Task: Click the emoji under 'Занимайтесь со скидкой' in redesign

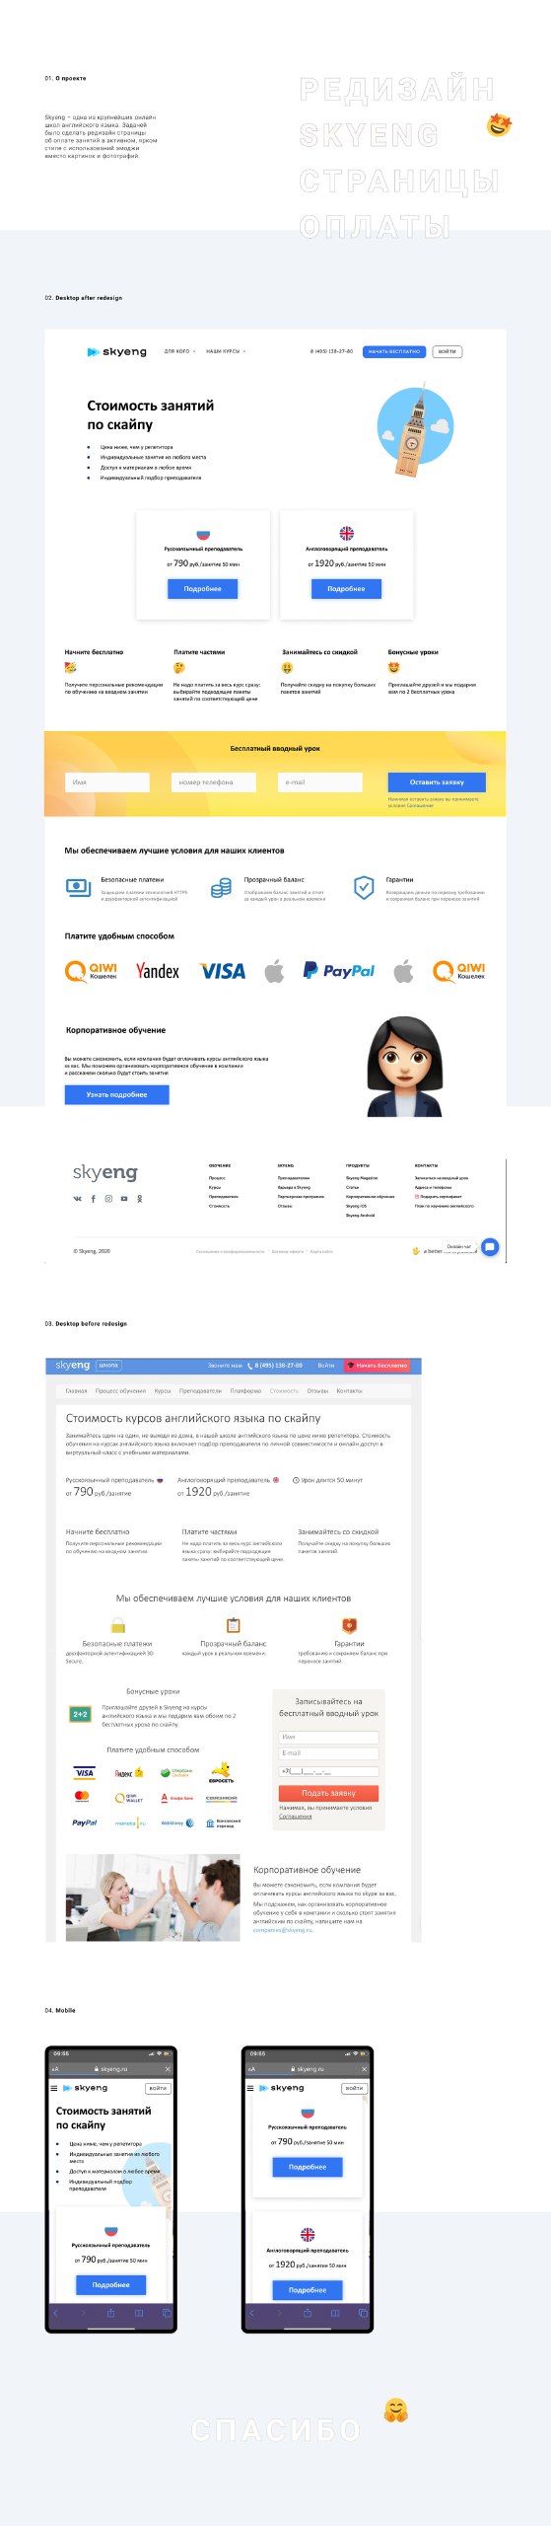Action: [287, 668]
